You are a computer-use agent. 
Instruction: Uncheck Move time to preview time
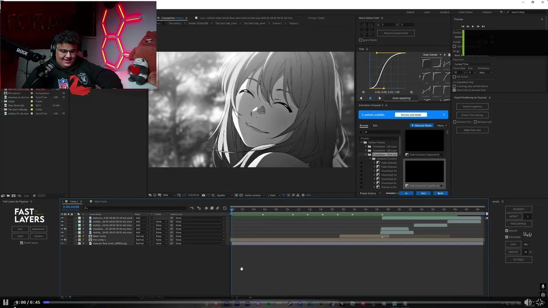(x=454, y=90)
